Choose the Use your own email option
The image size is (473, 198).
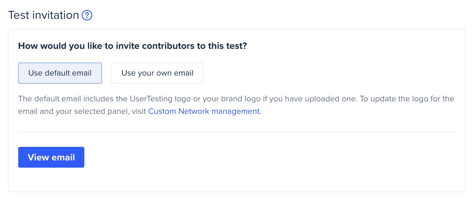(157, 73)
